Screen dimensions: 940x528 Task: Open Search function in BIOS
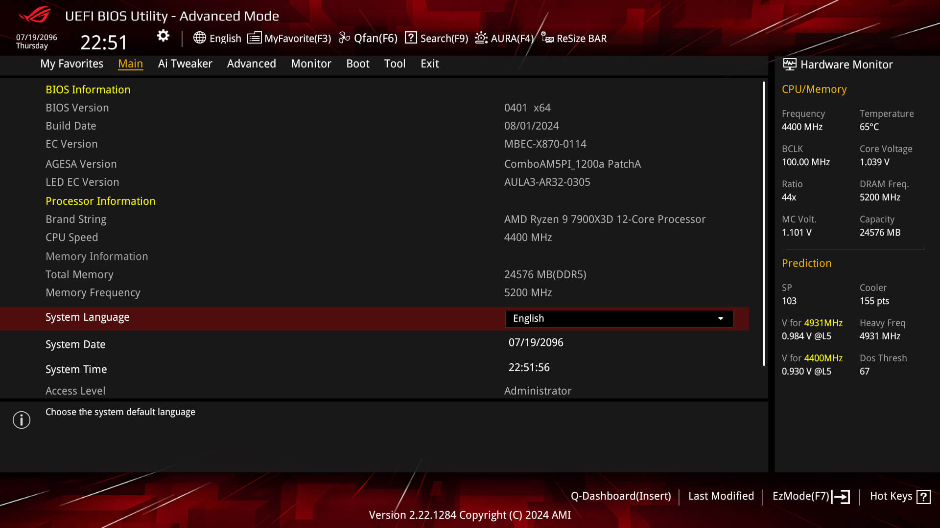pyautogui.click(x=436, y=38)
